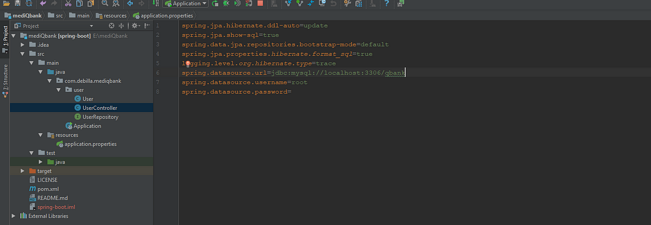Image resolution: width=651 pixels, height=225 pixels.
Task: Click the Forward navigation arrow
Action: (141, 4)
